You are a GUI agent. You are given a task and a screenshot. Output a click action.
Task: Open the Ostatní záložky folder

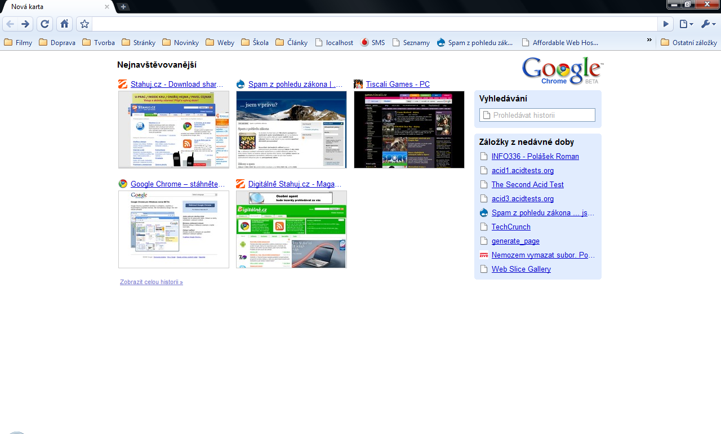(x=689, y=42)
